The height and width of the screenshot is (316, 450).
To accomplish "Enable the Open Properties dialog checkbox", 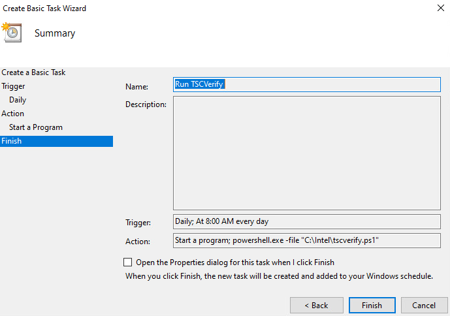I will (127, 262).
